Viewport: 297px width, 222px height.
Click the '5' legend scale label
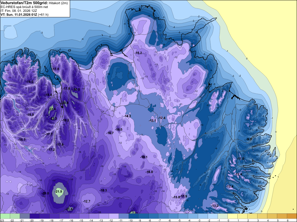[278, 220]
